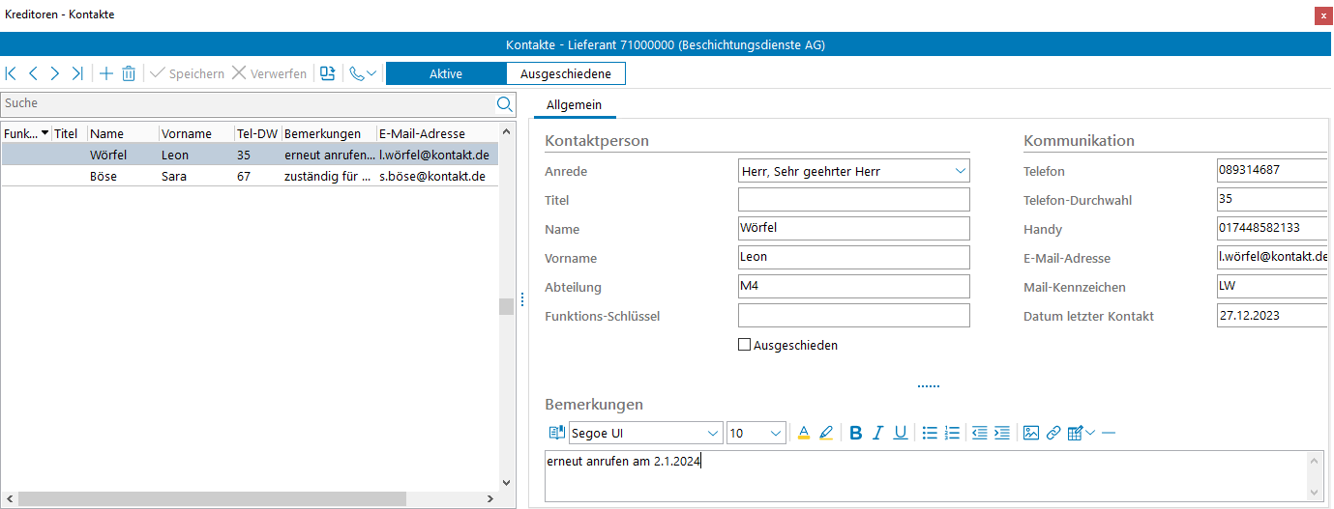The height and width of the screenshot is (509, 1334).
Task: Click the search magnifier icon
Action: (504, 103)
